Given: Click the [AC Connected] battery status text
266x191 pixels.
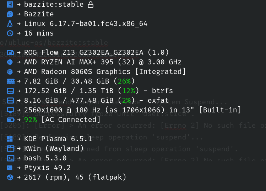Looking at the screenshot, I should (71, 120).
